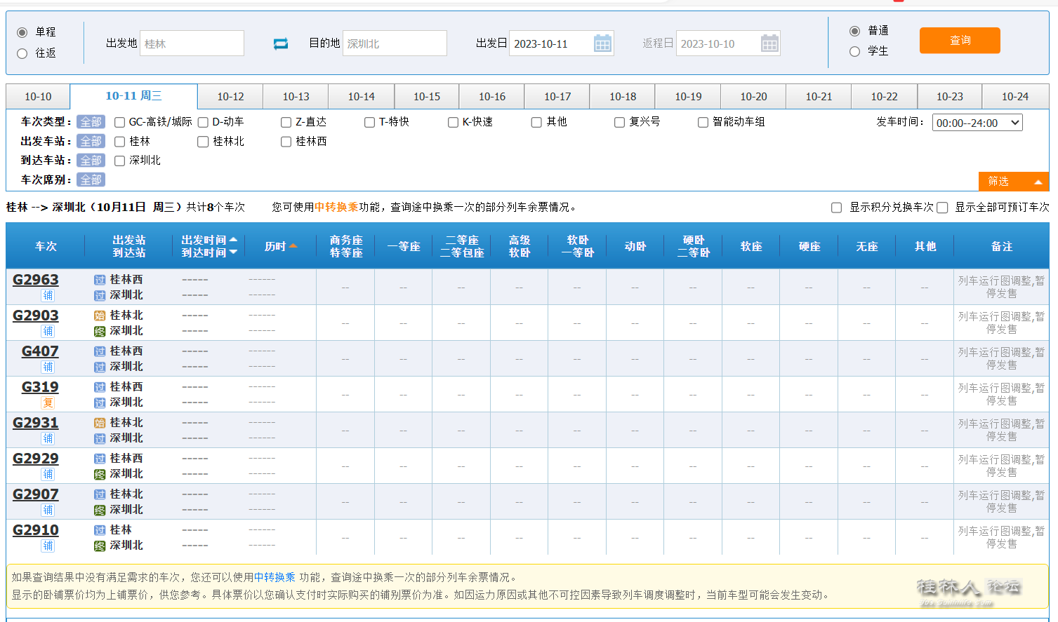Click 始 icon beside 桂林北 in G2931 row
This screenshot has height=622, width=1058.
pos(100,423)
